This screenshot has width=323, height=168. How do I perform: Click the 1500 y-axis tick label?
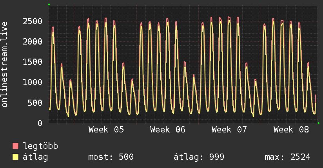tap(32, 62)
